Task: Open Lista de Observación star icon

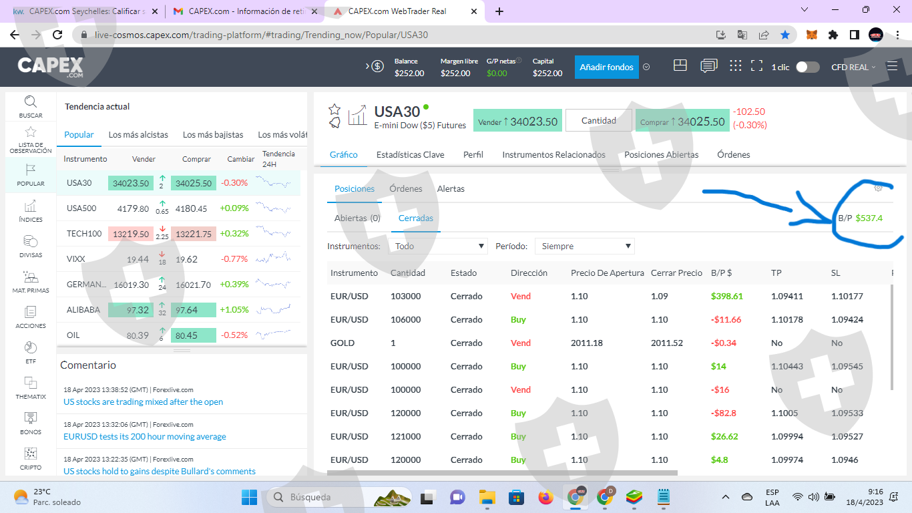Action: tap(31, 132)
